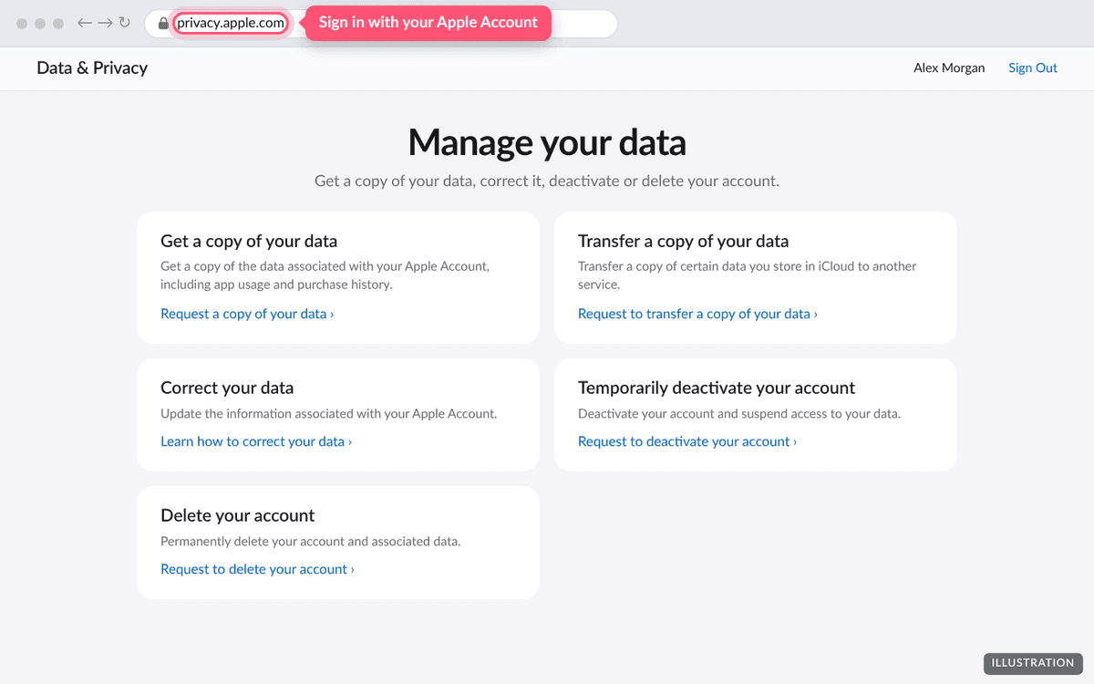Image resolution: width=1094 pixels, height=684 pixels.
Task: Open Request to deactivate your account
Action: tap(687, 441)
